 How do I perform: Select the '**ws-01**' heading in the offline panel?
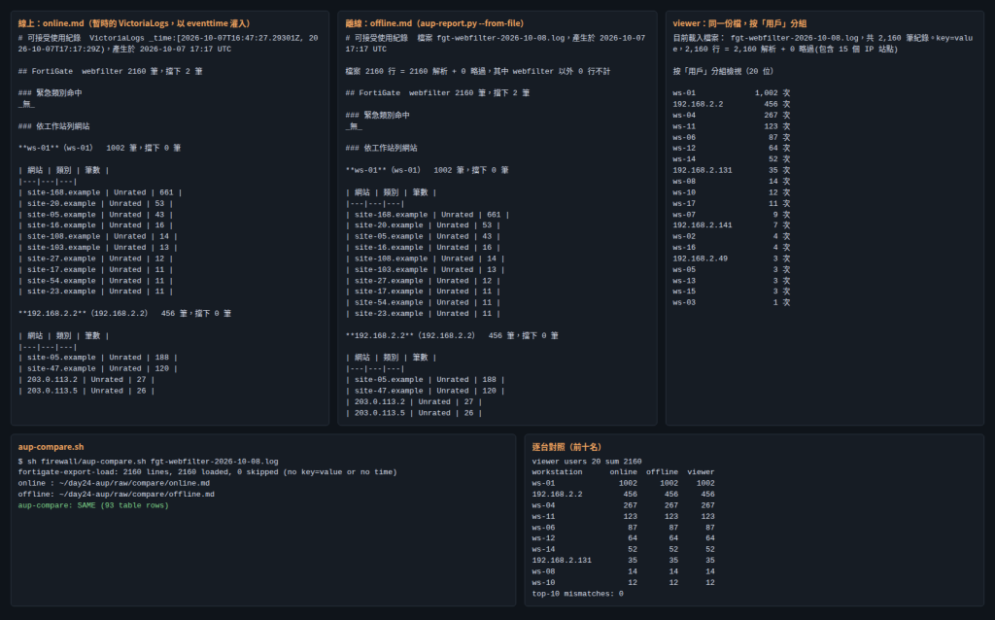pos(428,170)
